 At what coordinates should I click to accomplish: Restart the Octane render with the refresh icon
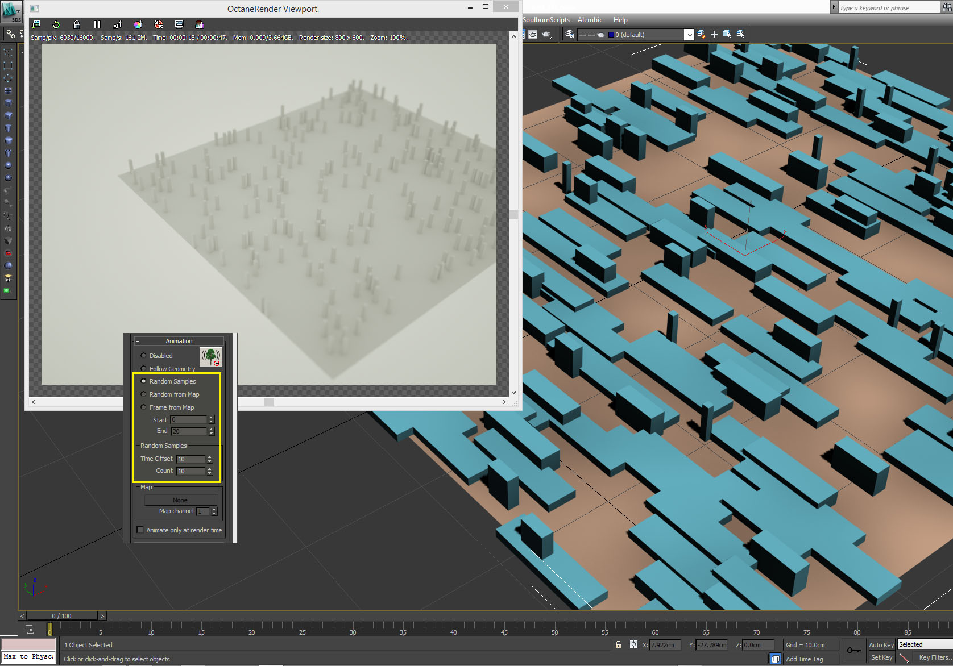click(56, 24)
